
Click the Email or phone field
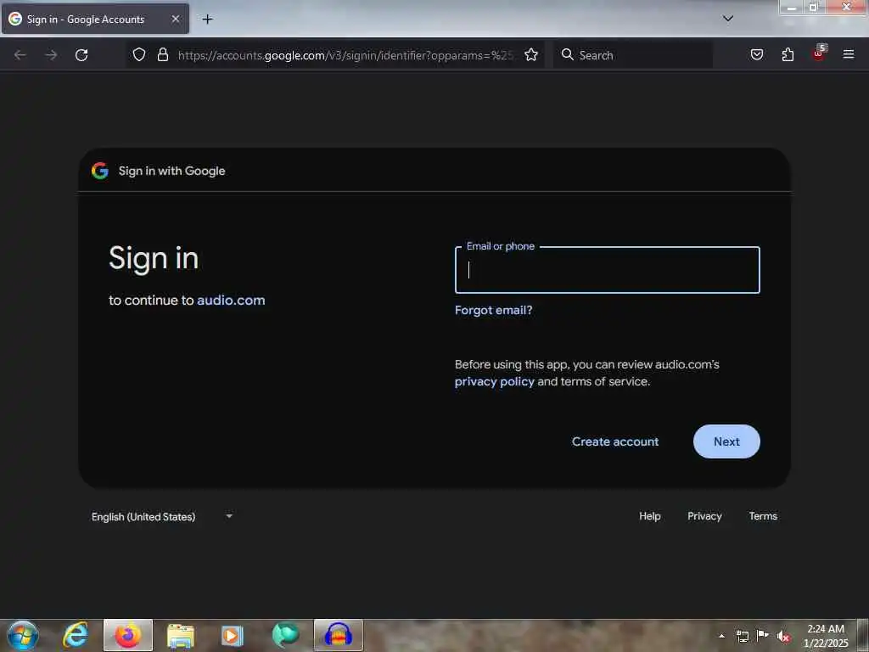pos(607,270)
